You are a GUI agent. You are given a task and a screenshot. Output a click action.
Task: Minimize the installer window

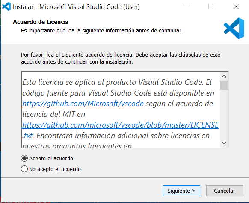pos(186,6)
